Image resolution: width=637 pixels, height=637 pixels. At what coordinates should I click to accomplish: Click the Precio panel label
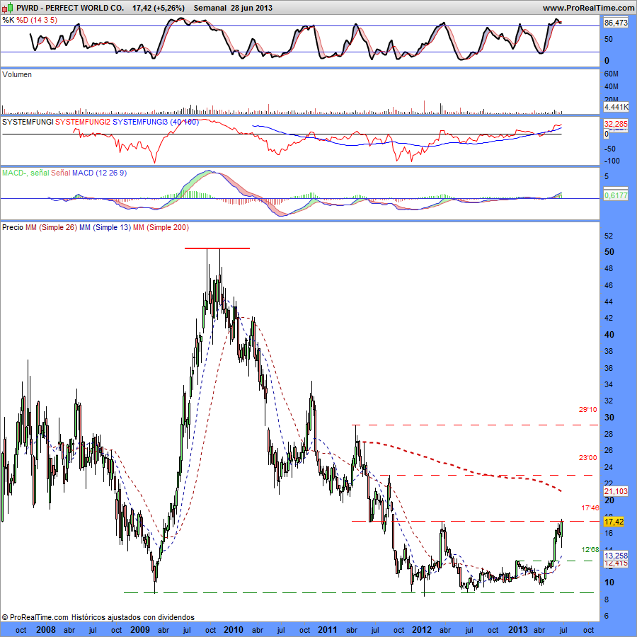[x=13, y=227]
